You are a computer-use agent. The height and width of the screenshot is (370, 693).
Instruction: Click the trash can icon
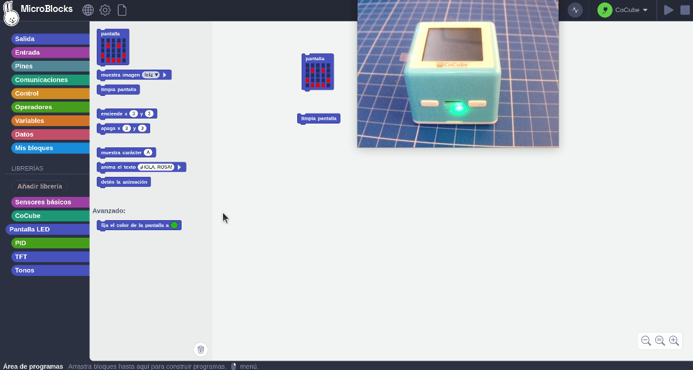point(200,349)
